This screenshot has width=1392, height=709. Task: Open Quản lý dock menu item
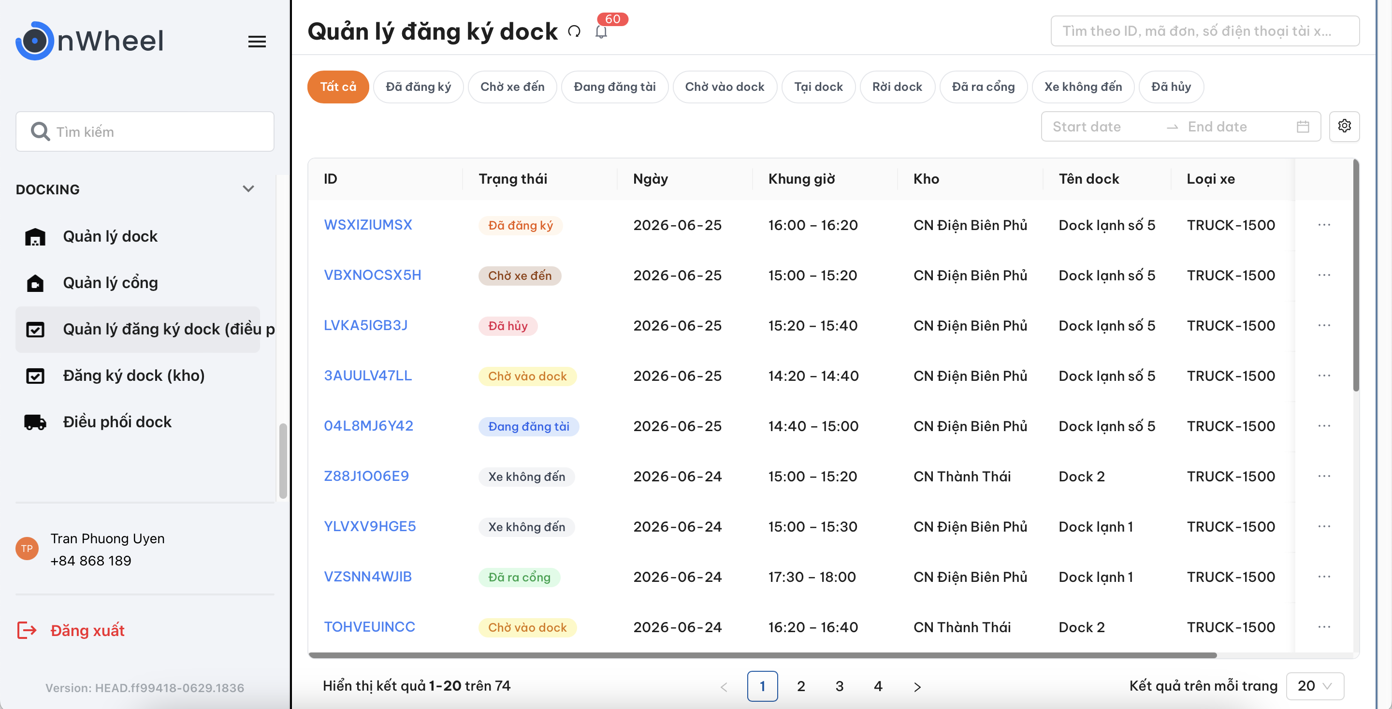pos(138,237)
